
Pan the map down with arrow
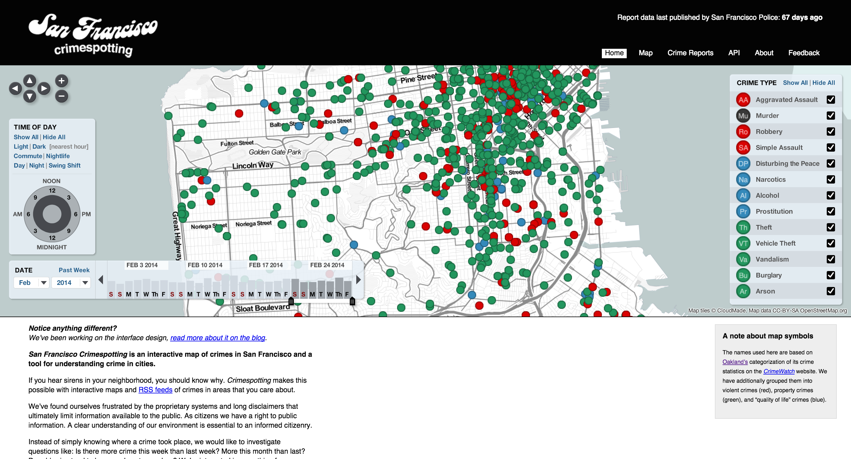[x=30, y=96]
